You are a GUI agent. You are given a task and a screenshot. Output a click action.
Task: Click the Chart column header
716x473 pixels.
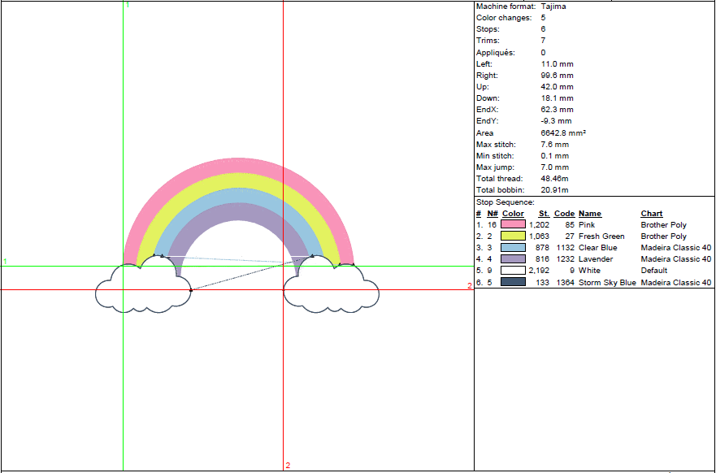coord(651,214)
